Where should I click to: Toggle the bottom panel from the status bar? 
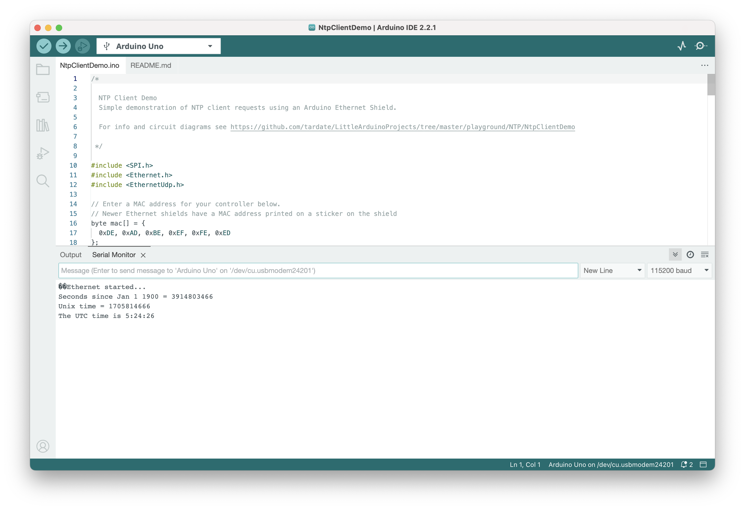703,464
